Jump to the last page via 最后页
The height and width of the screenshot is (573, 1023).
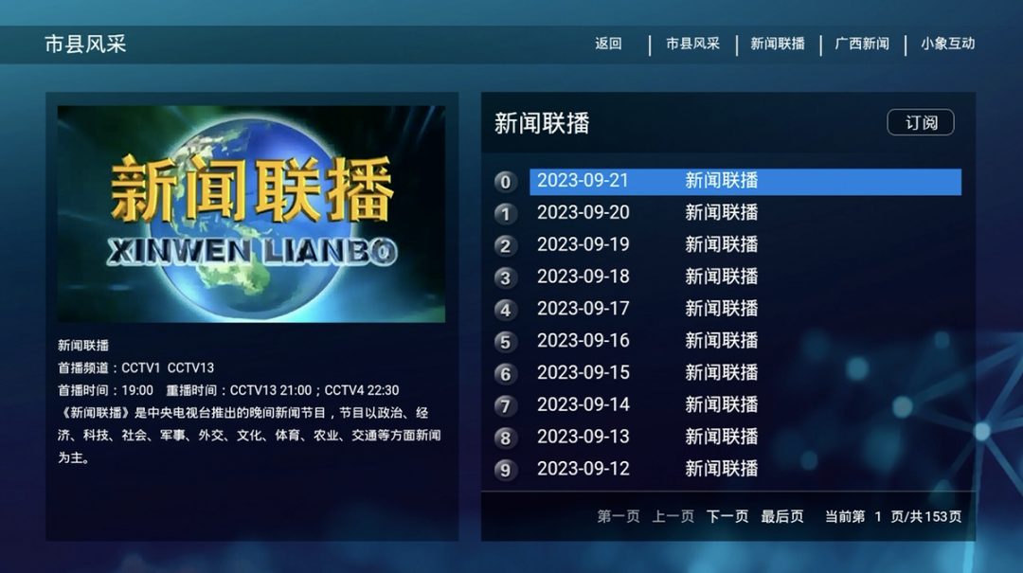782,516
